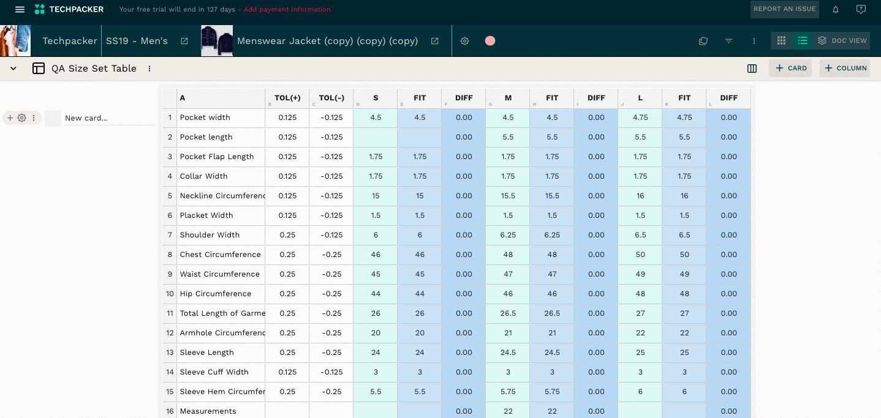Select TOL(-) column header
The width and height of the screenshot is (881, 418).
click(x=331, y=98)
